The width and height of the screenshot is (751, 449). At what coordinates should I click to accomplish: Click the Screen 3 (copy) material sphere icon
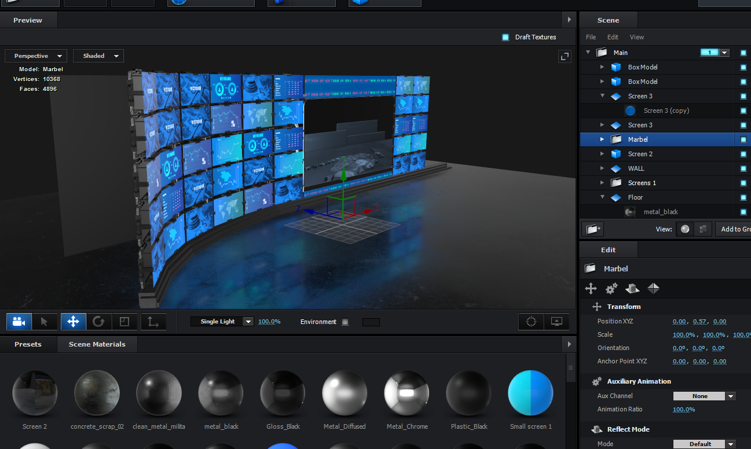(631, 111)
